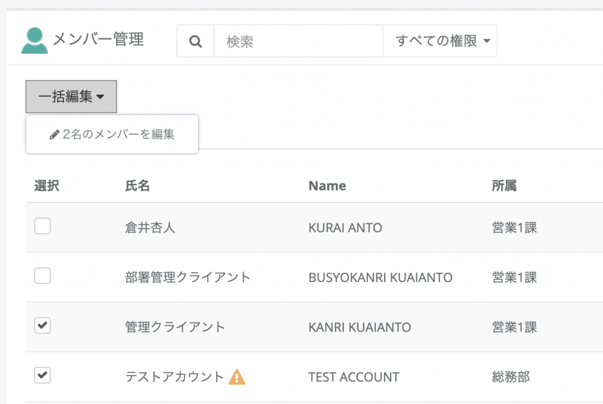603x404 pixels.
Task: Click the 所属 column header
Action: point(503,186)
